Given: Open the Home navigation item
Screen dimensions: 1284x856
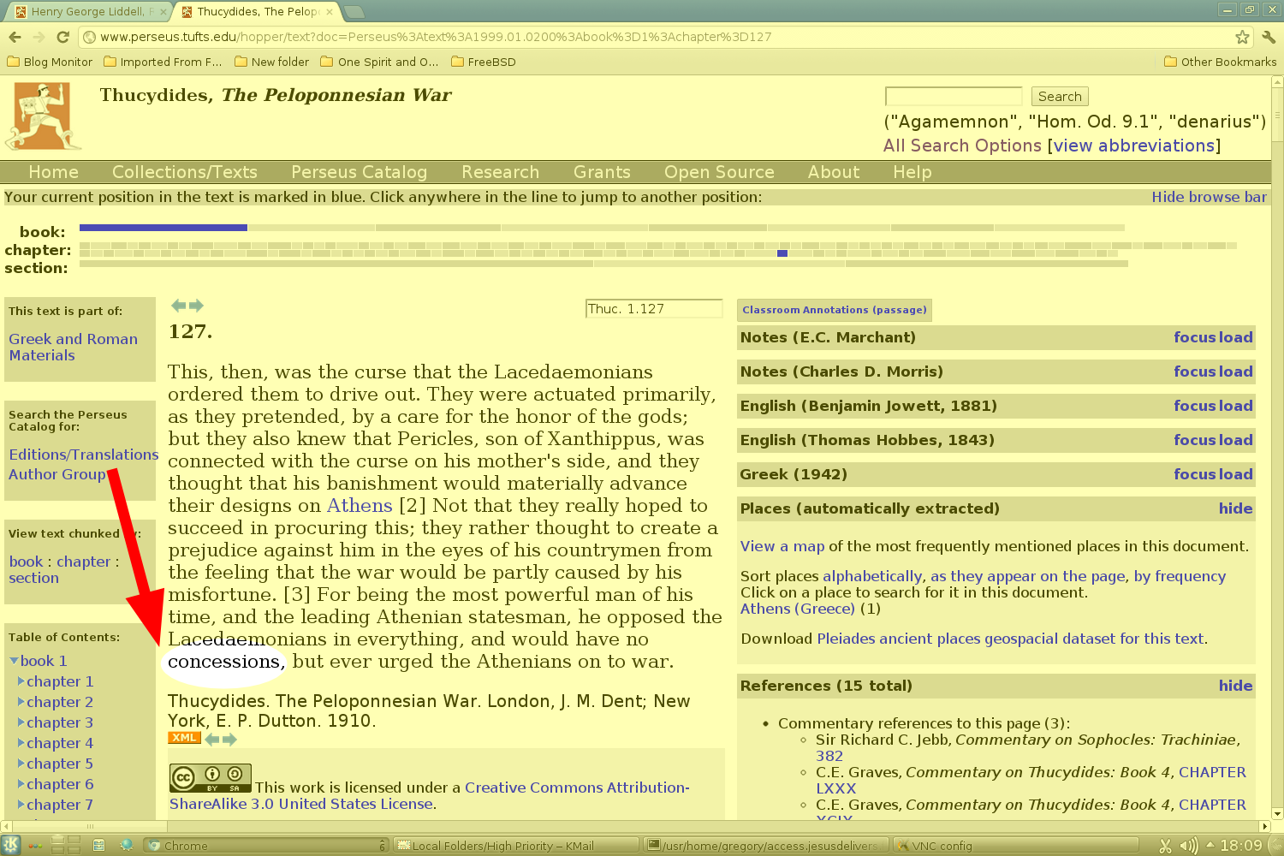Looking at the screenshot, I should click(x=53, y=172).
